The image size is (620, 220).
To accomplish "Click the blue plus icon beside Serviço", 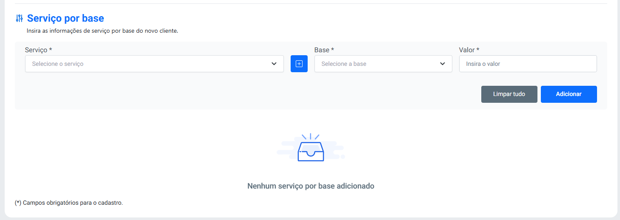I will point(299,64).
